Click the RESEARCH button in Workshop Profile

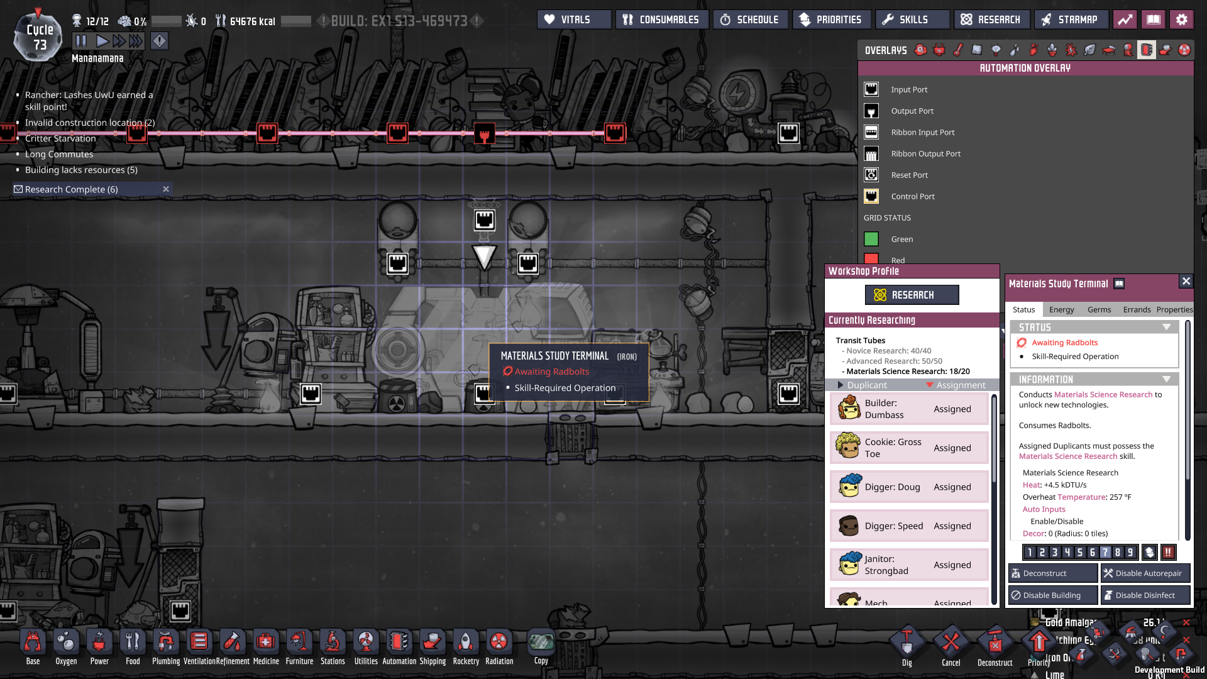[912, 294]
